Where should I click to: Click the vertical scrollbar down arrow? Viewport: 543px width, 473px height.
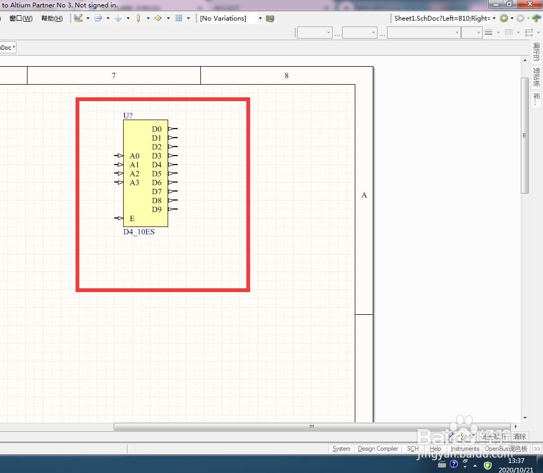(525, 418)
